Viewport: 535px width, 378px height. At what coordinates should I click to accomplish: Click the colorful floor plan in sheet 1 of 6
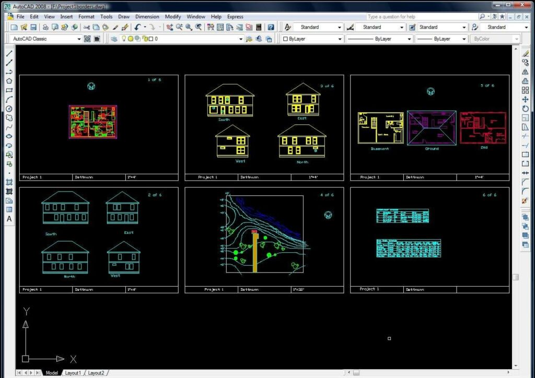pyautogui.click(x=93, y=122)
